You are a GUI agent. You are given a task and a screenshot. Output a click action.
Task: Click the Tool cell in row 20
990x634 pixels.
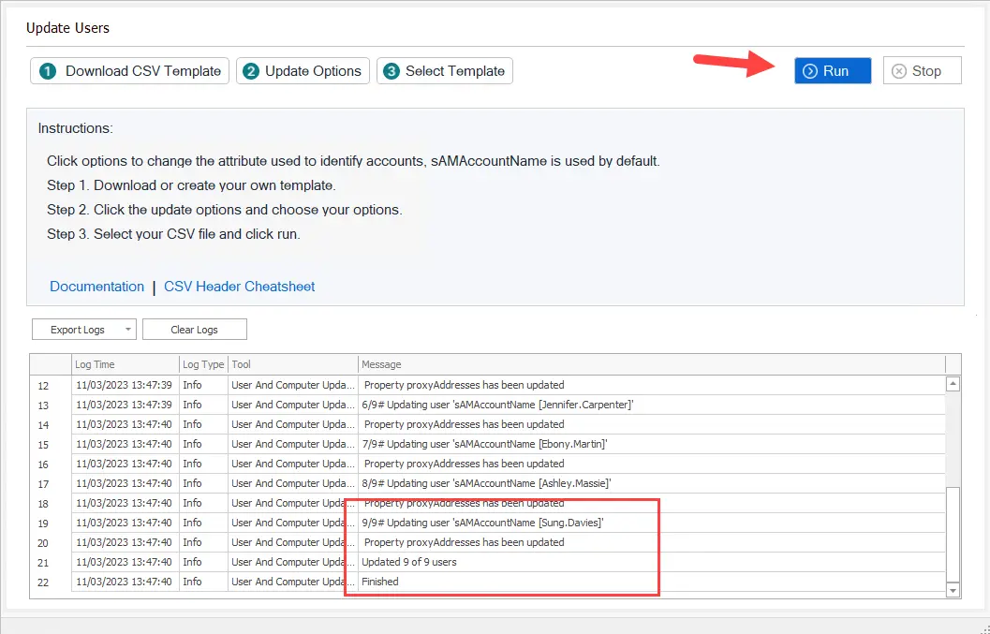click(293, 542)
